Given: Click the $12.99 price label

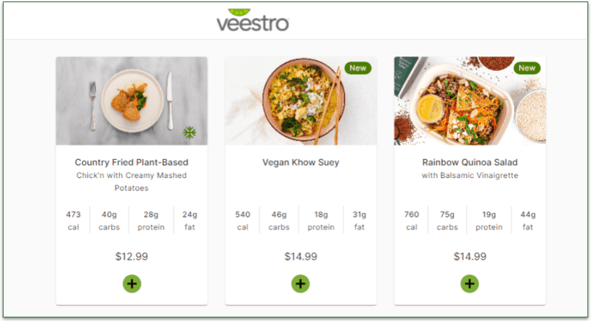Looking at the screenshot, I should (x=131, y=256).
